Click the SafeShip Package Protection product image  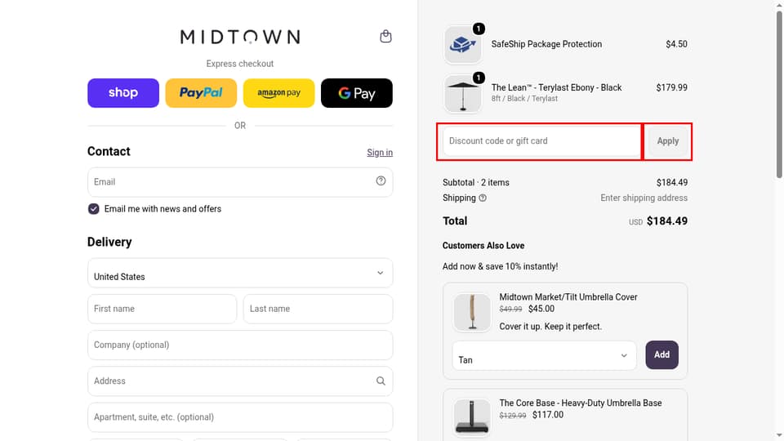463,45
